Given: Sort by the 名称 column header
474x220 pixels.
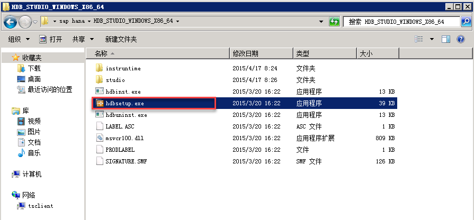Looking at the screenshot, I should [x=158, y=54].
